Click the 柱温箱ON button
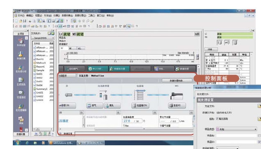Image resolution: width=261 pixels, height=149 pixels. (x=140, y=105)
